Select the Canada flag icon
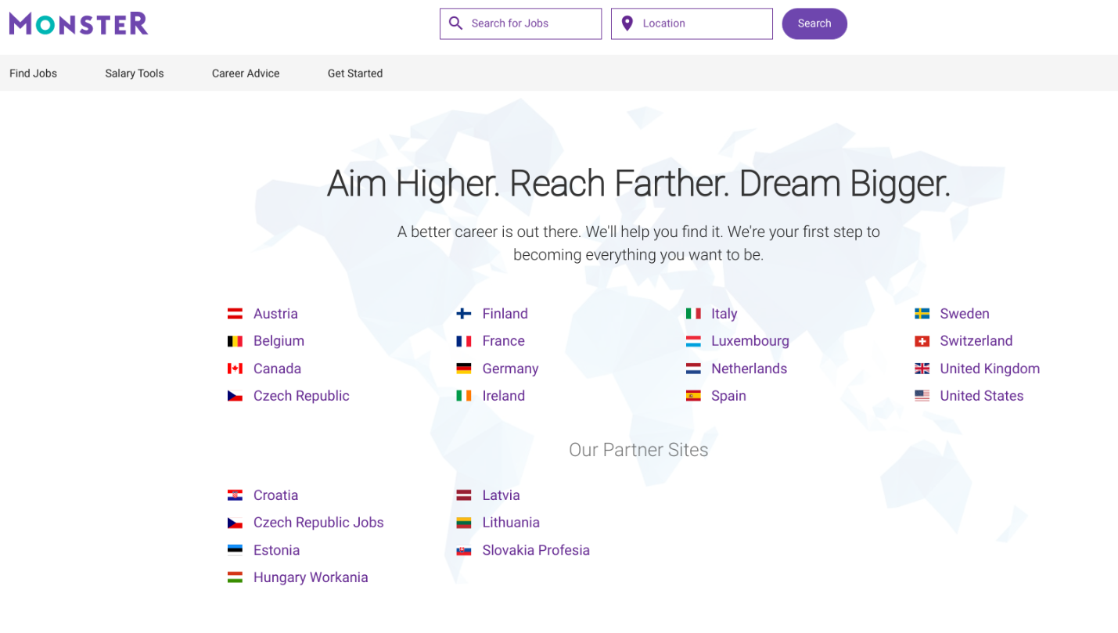Image resolution: width=1118 pixels, height=633 pixels. tap(235, 368)
